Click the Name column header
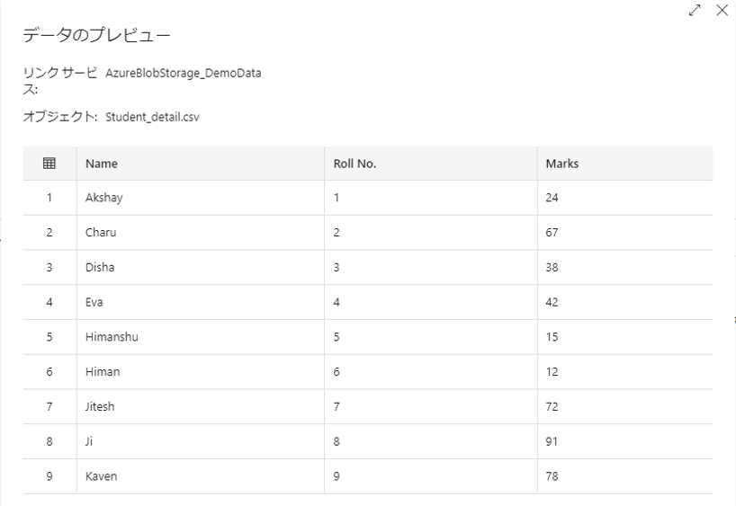736x506 pixels. click(102, 164)
